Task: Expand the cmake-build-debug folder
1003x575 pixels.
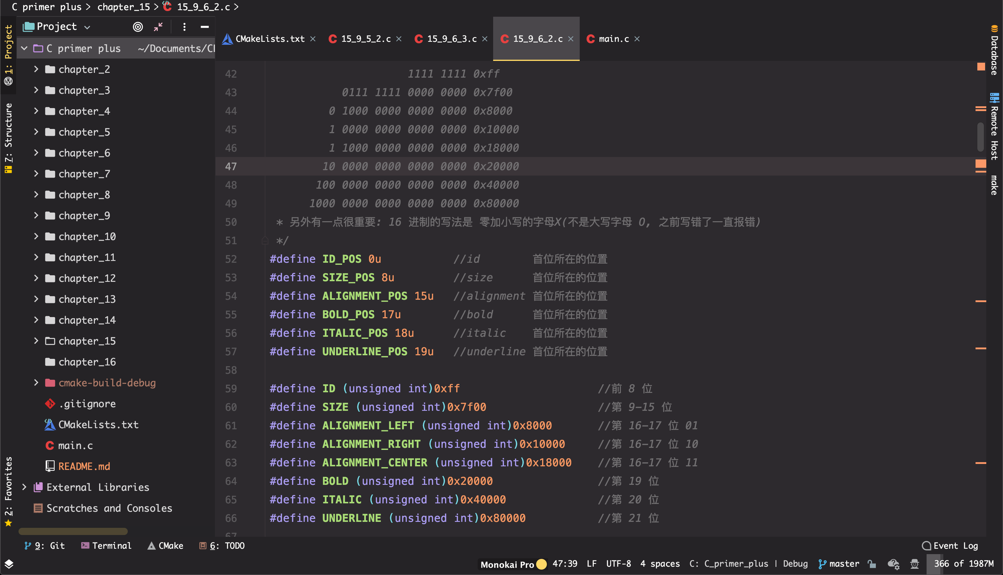Action: 36,383
